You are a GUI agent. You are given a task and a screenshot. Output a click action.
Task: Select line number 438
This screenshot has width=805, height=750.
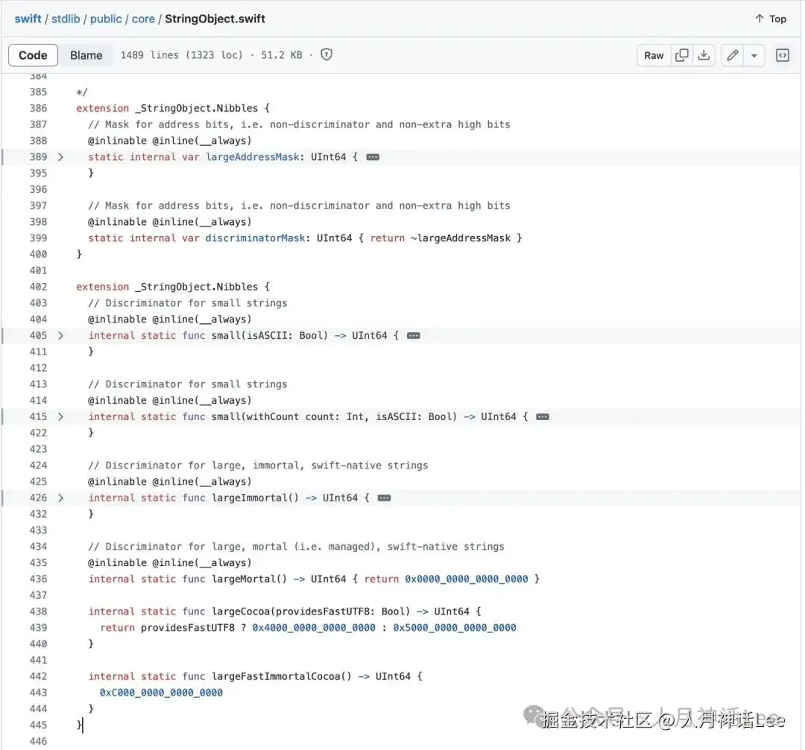tap(38, 611)
